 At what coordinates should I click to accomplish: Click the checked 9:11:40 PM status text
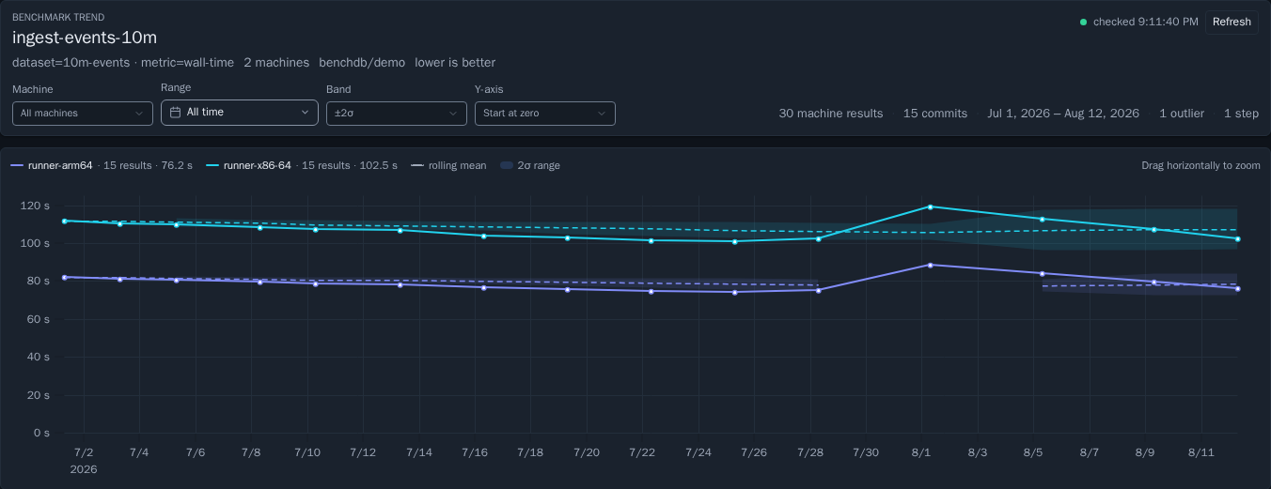coord(1146,22)
